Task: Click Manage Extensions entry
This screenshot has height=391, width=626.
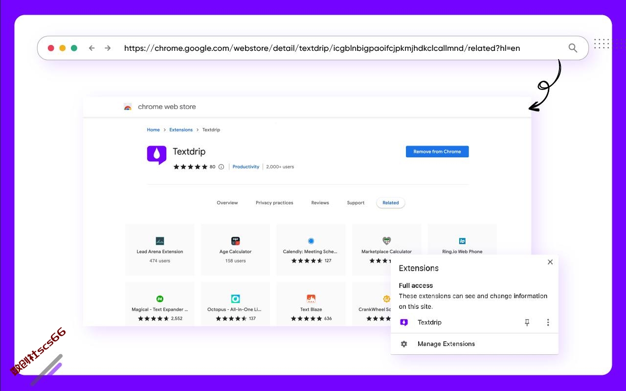Action: tap(474, 344)
